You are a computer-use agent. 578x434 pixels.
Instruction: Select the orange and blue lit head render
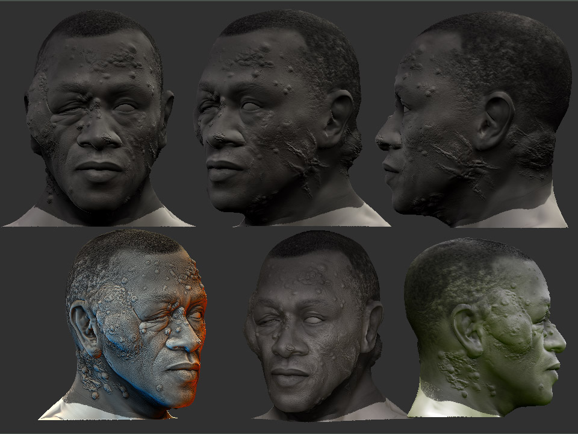[x=123, y=325]
